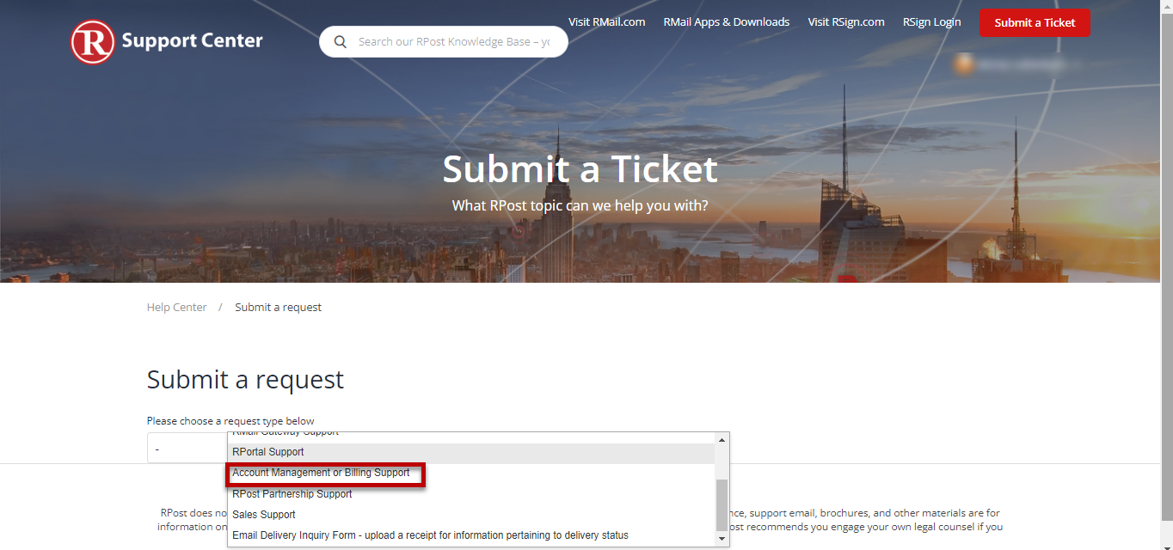
Task: Click the red Submit a Ticket button
Action: point(1035,23)
